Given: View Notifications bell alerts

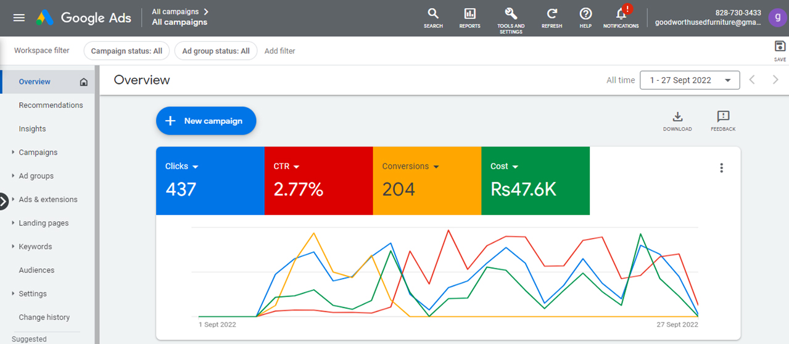Looking at the screenshot, I should tap(621, 14).
